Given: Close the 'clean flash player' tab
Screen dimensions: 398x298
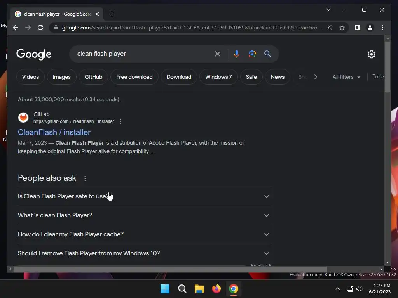Looking at the screenshot, I should 97,14.
